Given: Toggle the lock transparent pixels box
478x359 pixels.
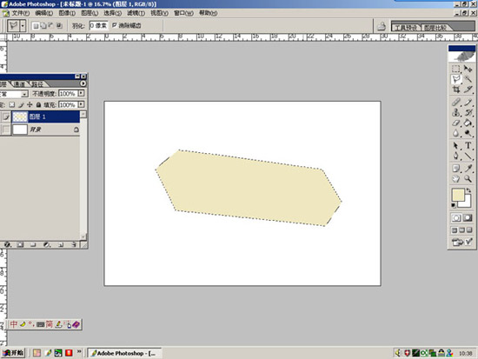Looking at the screenshot, I should click(x=11, y=104).
